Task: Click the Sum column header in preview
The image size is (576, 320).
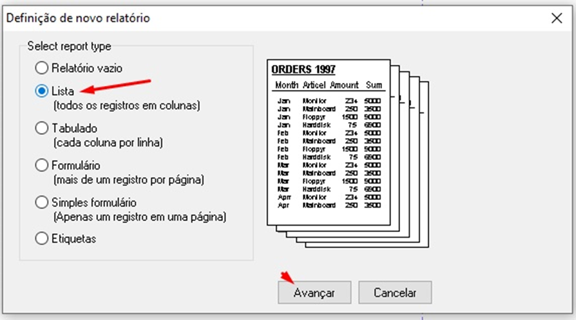Action: coord(374,85)
